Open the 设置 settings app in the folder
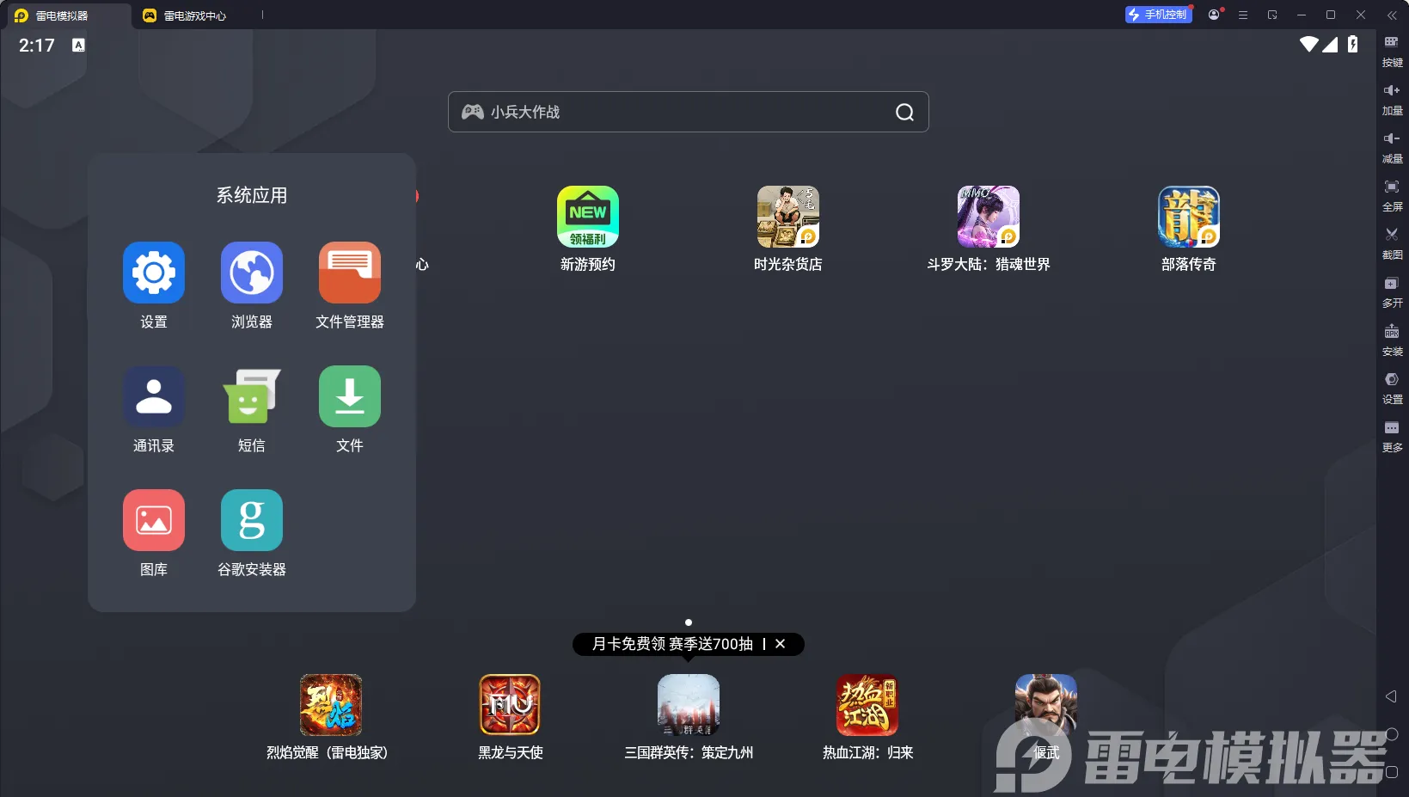 154,273
